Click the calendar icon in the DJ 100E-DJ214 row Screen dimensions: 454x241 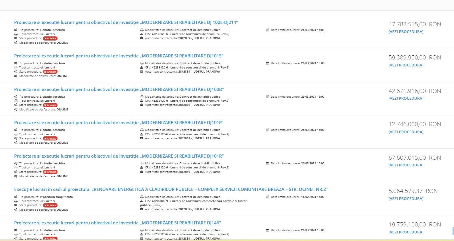(267, 30)
